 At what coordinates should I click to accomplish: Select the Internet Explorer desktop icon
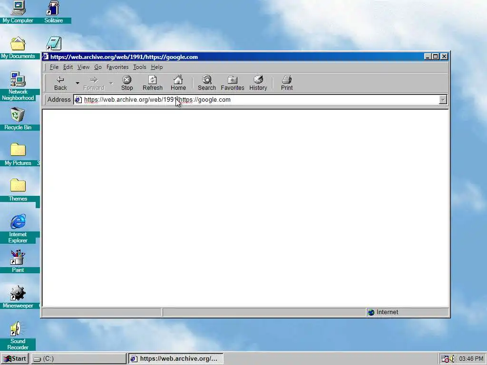pos(18,229)
